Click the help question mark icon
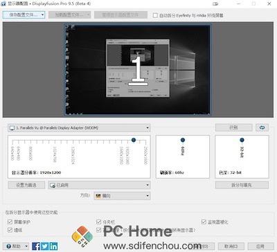 [x=9, y=246]
